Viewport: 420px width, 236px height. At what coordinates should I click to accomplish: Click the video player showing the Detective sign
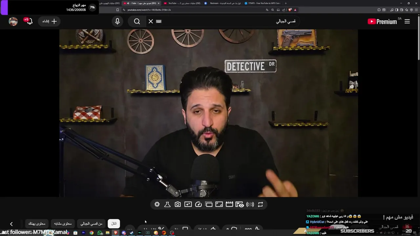click(208, 113)
